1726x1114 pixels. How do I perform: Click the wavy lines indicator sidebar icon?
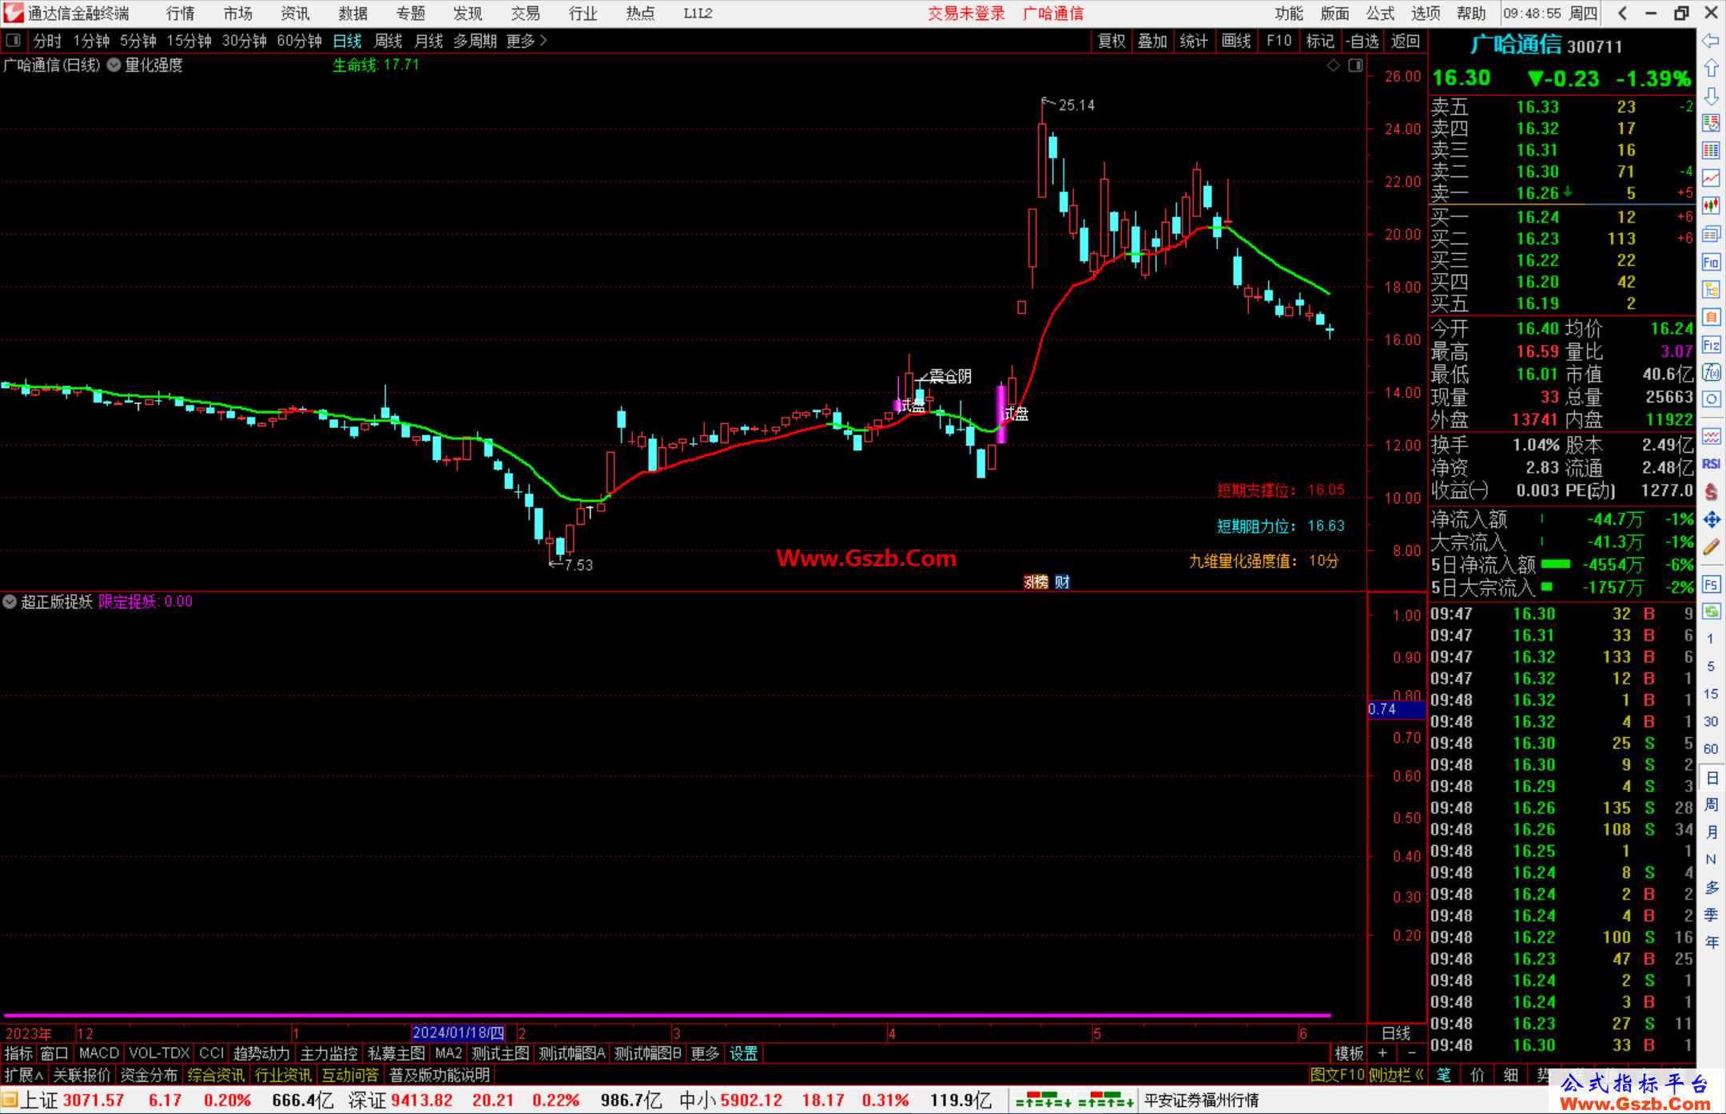tap(1711, 436)
